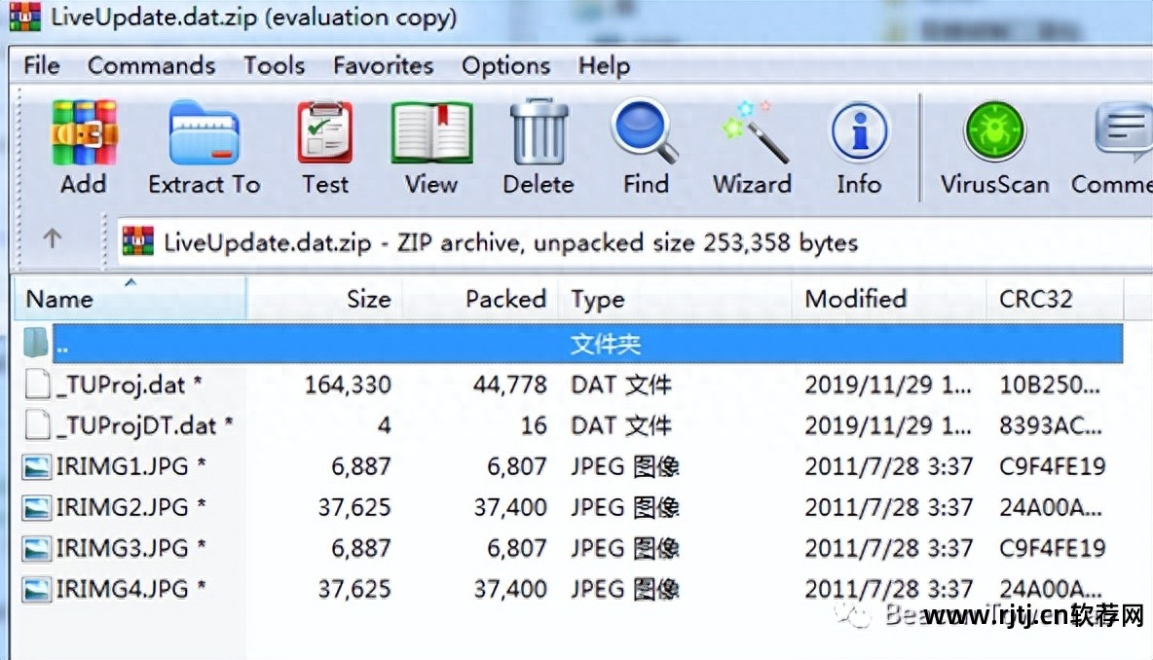The height and width of the screenshot is (660, 1153).
Task: Click the 文件夹 type cell
Action: (x=605, y=344)
